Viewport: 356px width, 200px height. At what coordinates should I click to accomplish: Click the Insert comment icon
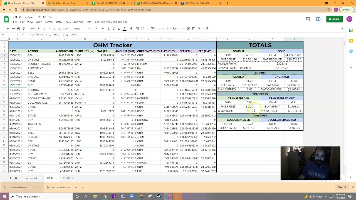click(189, 29)
